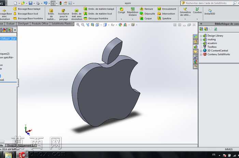Open the Display style cube icon
Screen dimensions: 239x158
pyautogui.click(x=105, y=24)
